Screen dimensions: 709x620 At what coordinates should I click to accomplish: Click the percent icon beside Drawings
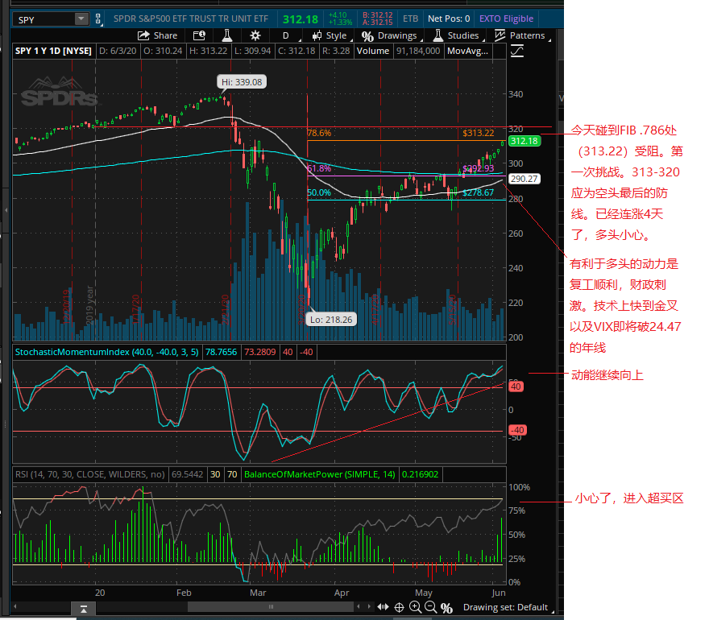point(367,35)
